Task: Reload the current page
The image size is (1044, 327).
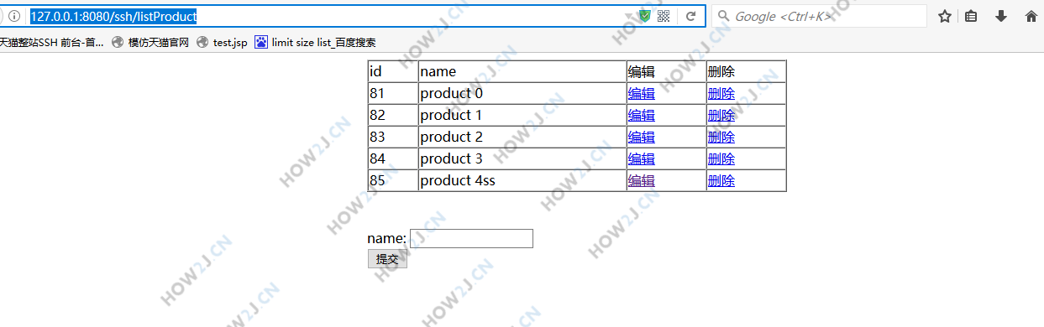Action: (691, 16)
